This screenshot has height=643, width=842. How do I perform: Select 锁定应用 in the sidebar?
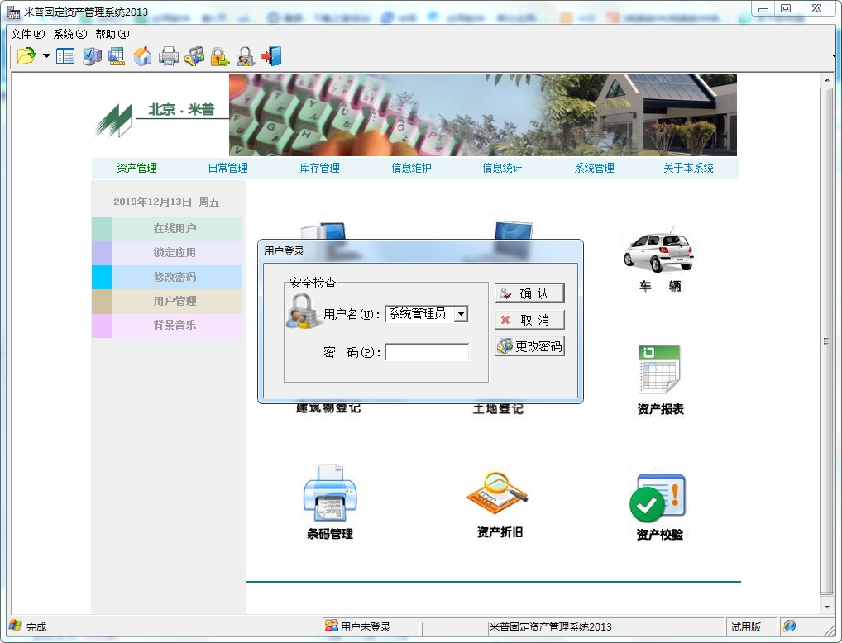[168, 253]
